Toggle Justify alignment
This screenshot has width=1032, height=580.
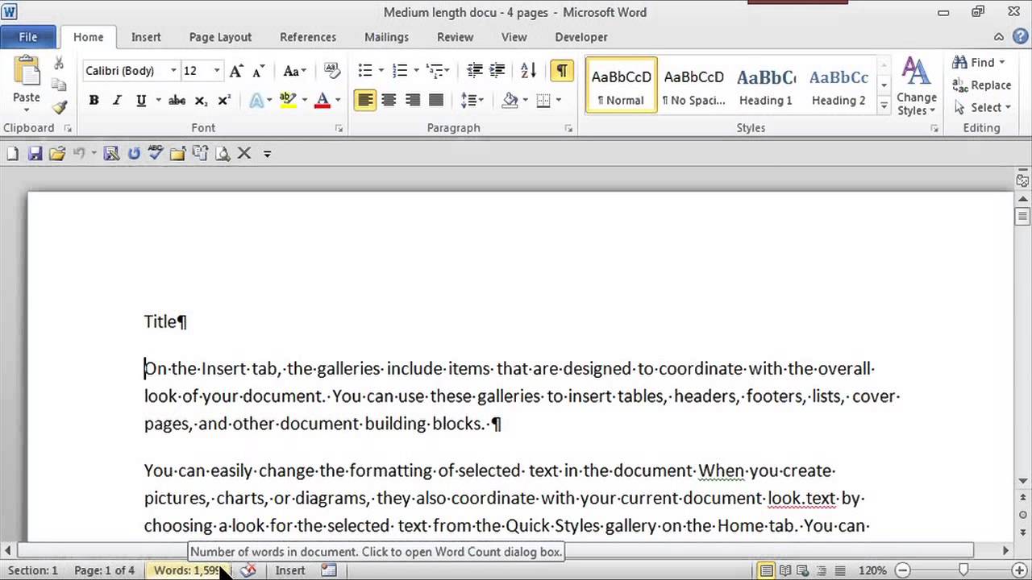click(x=436, y=101)
